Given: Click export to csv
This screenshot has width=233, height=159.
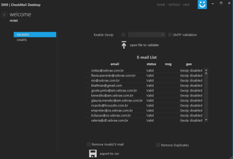Looking at the screenshot, I should click(x=109, y=154).
